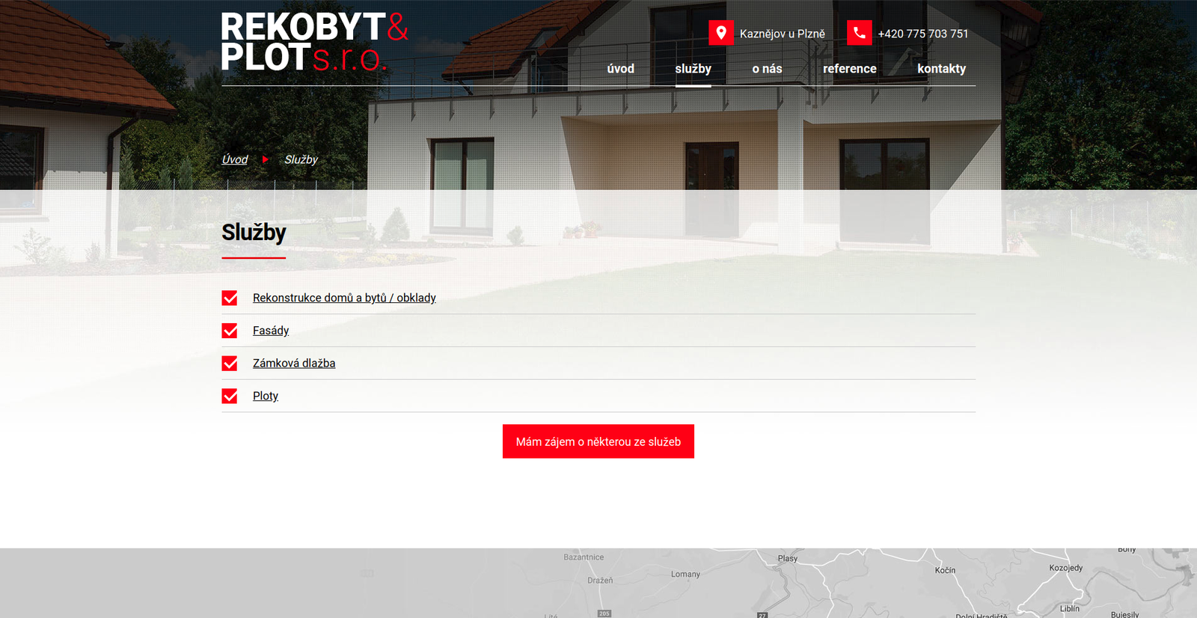Select the služby navigation item
This screenshot has height=618, width=1197.
[x=693, y=69]
